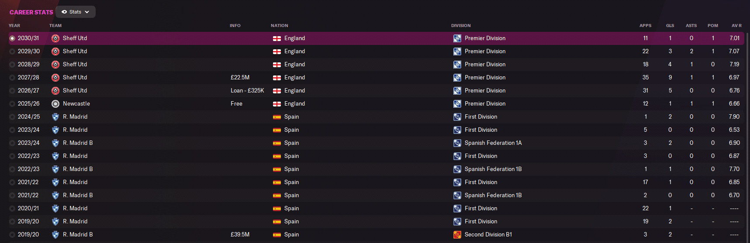Viewport: 750px width, 243px height.
Task: Sort by the YEAR column header
Action: [x=14, y=26]
